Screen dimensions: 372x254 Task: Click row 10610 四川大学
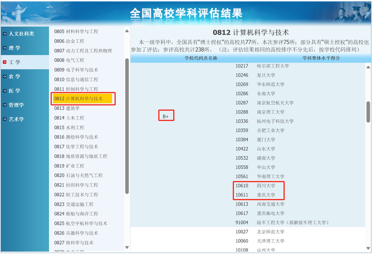point(255,186)
